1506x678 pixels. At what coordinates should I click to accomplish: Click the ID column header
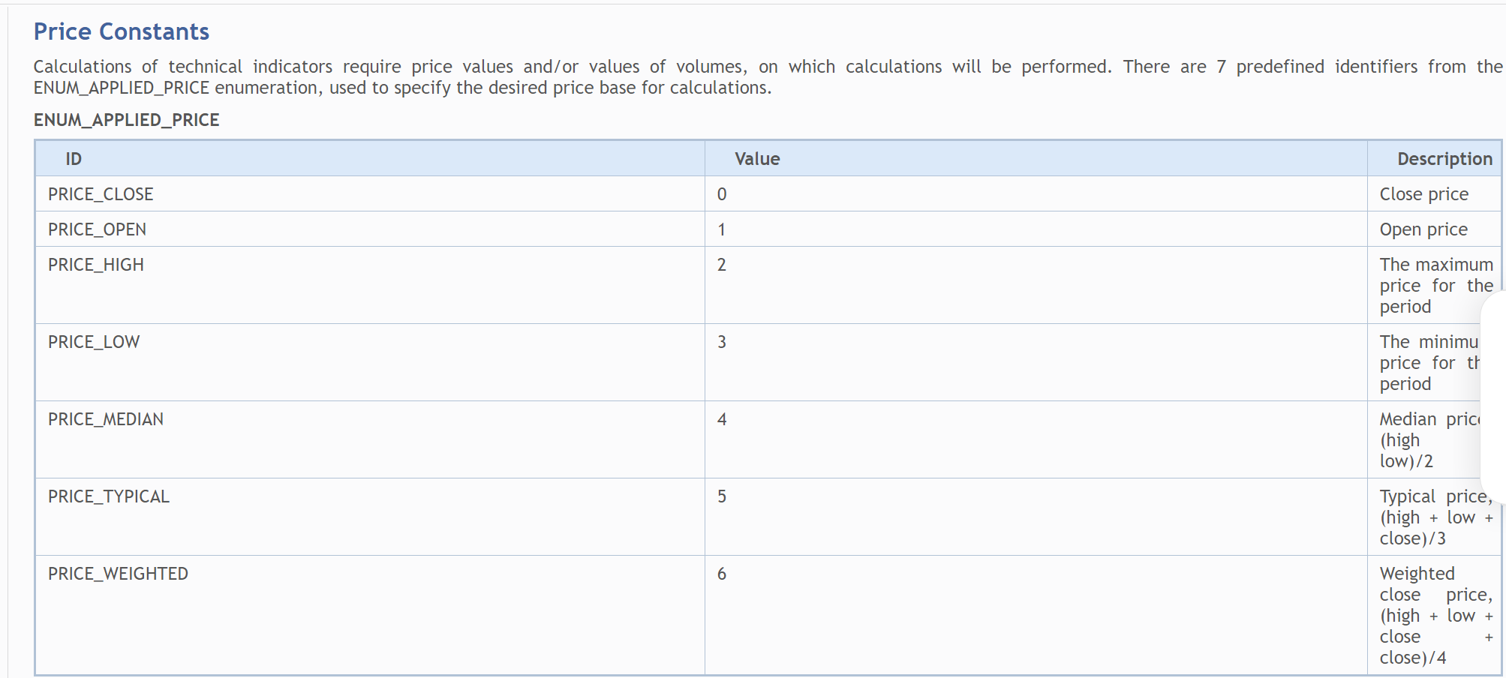click(74, 159)
